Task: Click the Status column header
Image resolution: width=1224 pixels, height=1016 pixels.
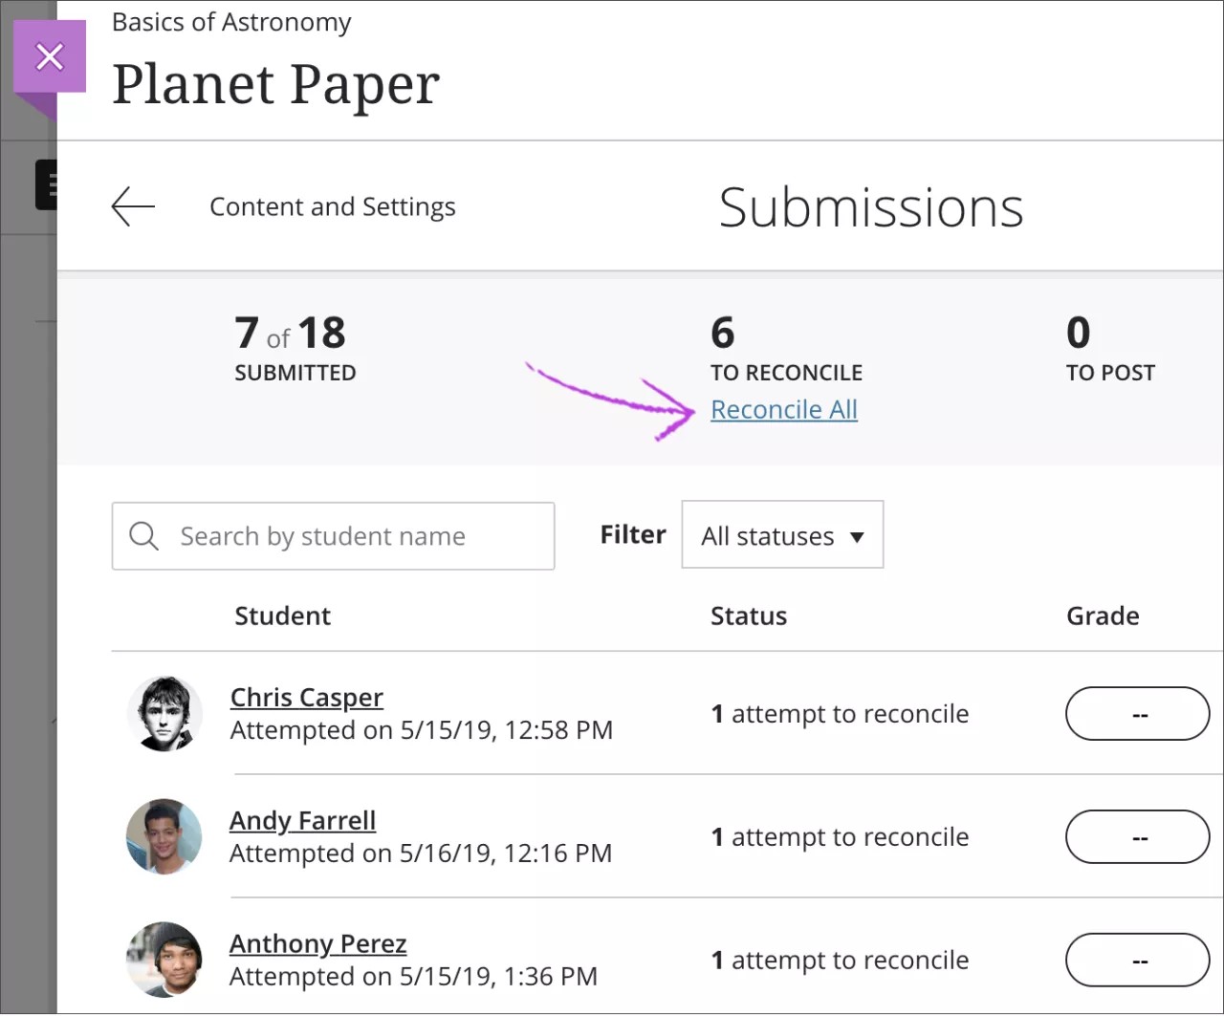Action: tap(748, 616)
